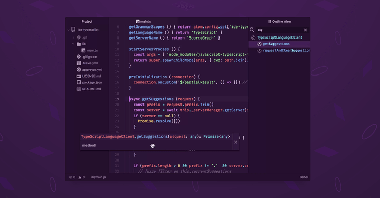Viewport: 380px width, 198px height.
Task: Click the main.js file icon in tree
Action: [x=83, y=50]
